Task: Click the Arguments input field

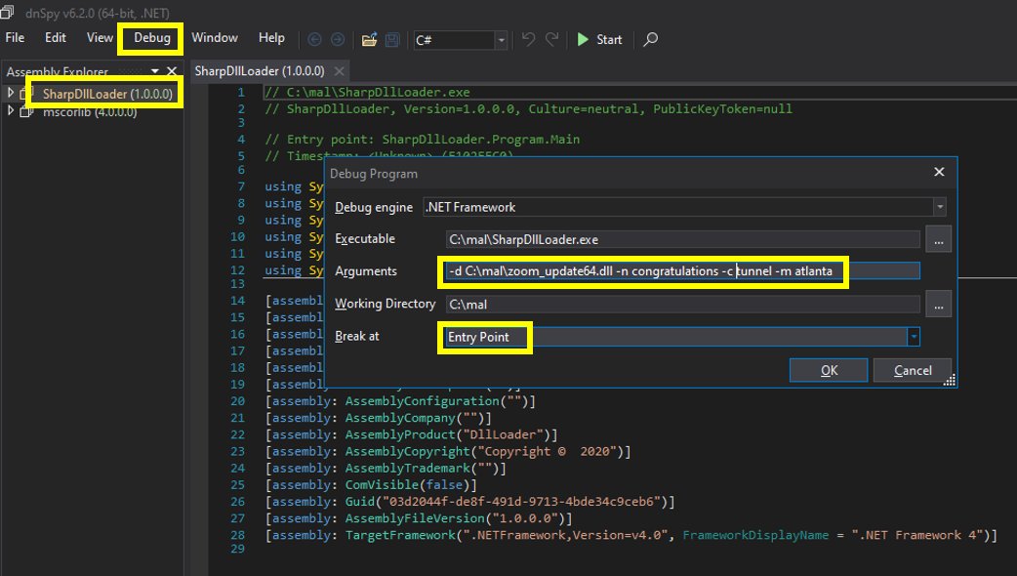Action: [682, 271]
